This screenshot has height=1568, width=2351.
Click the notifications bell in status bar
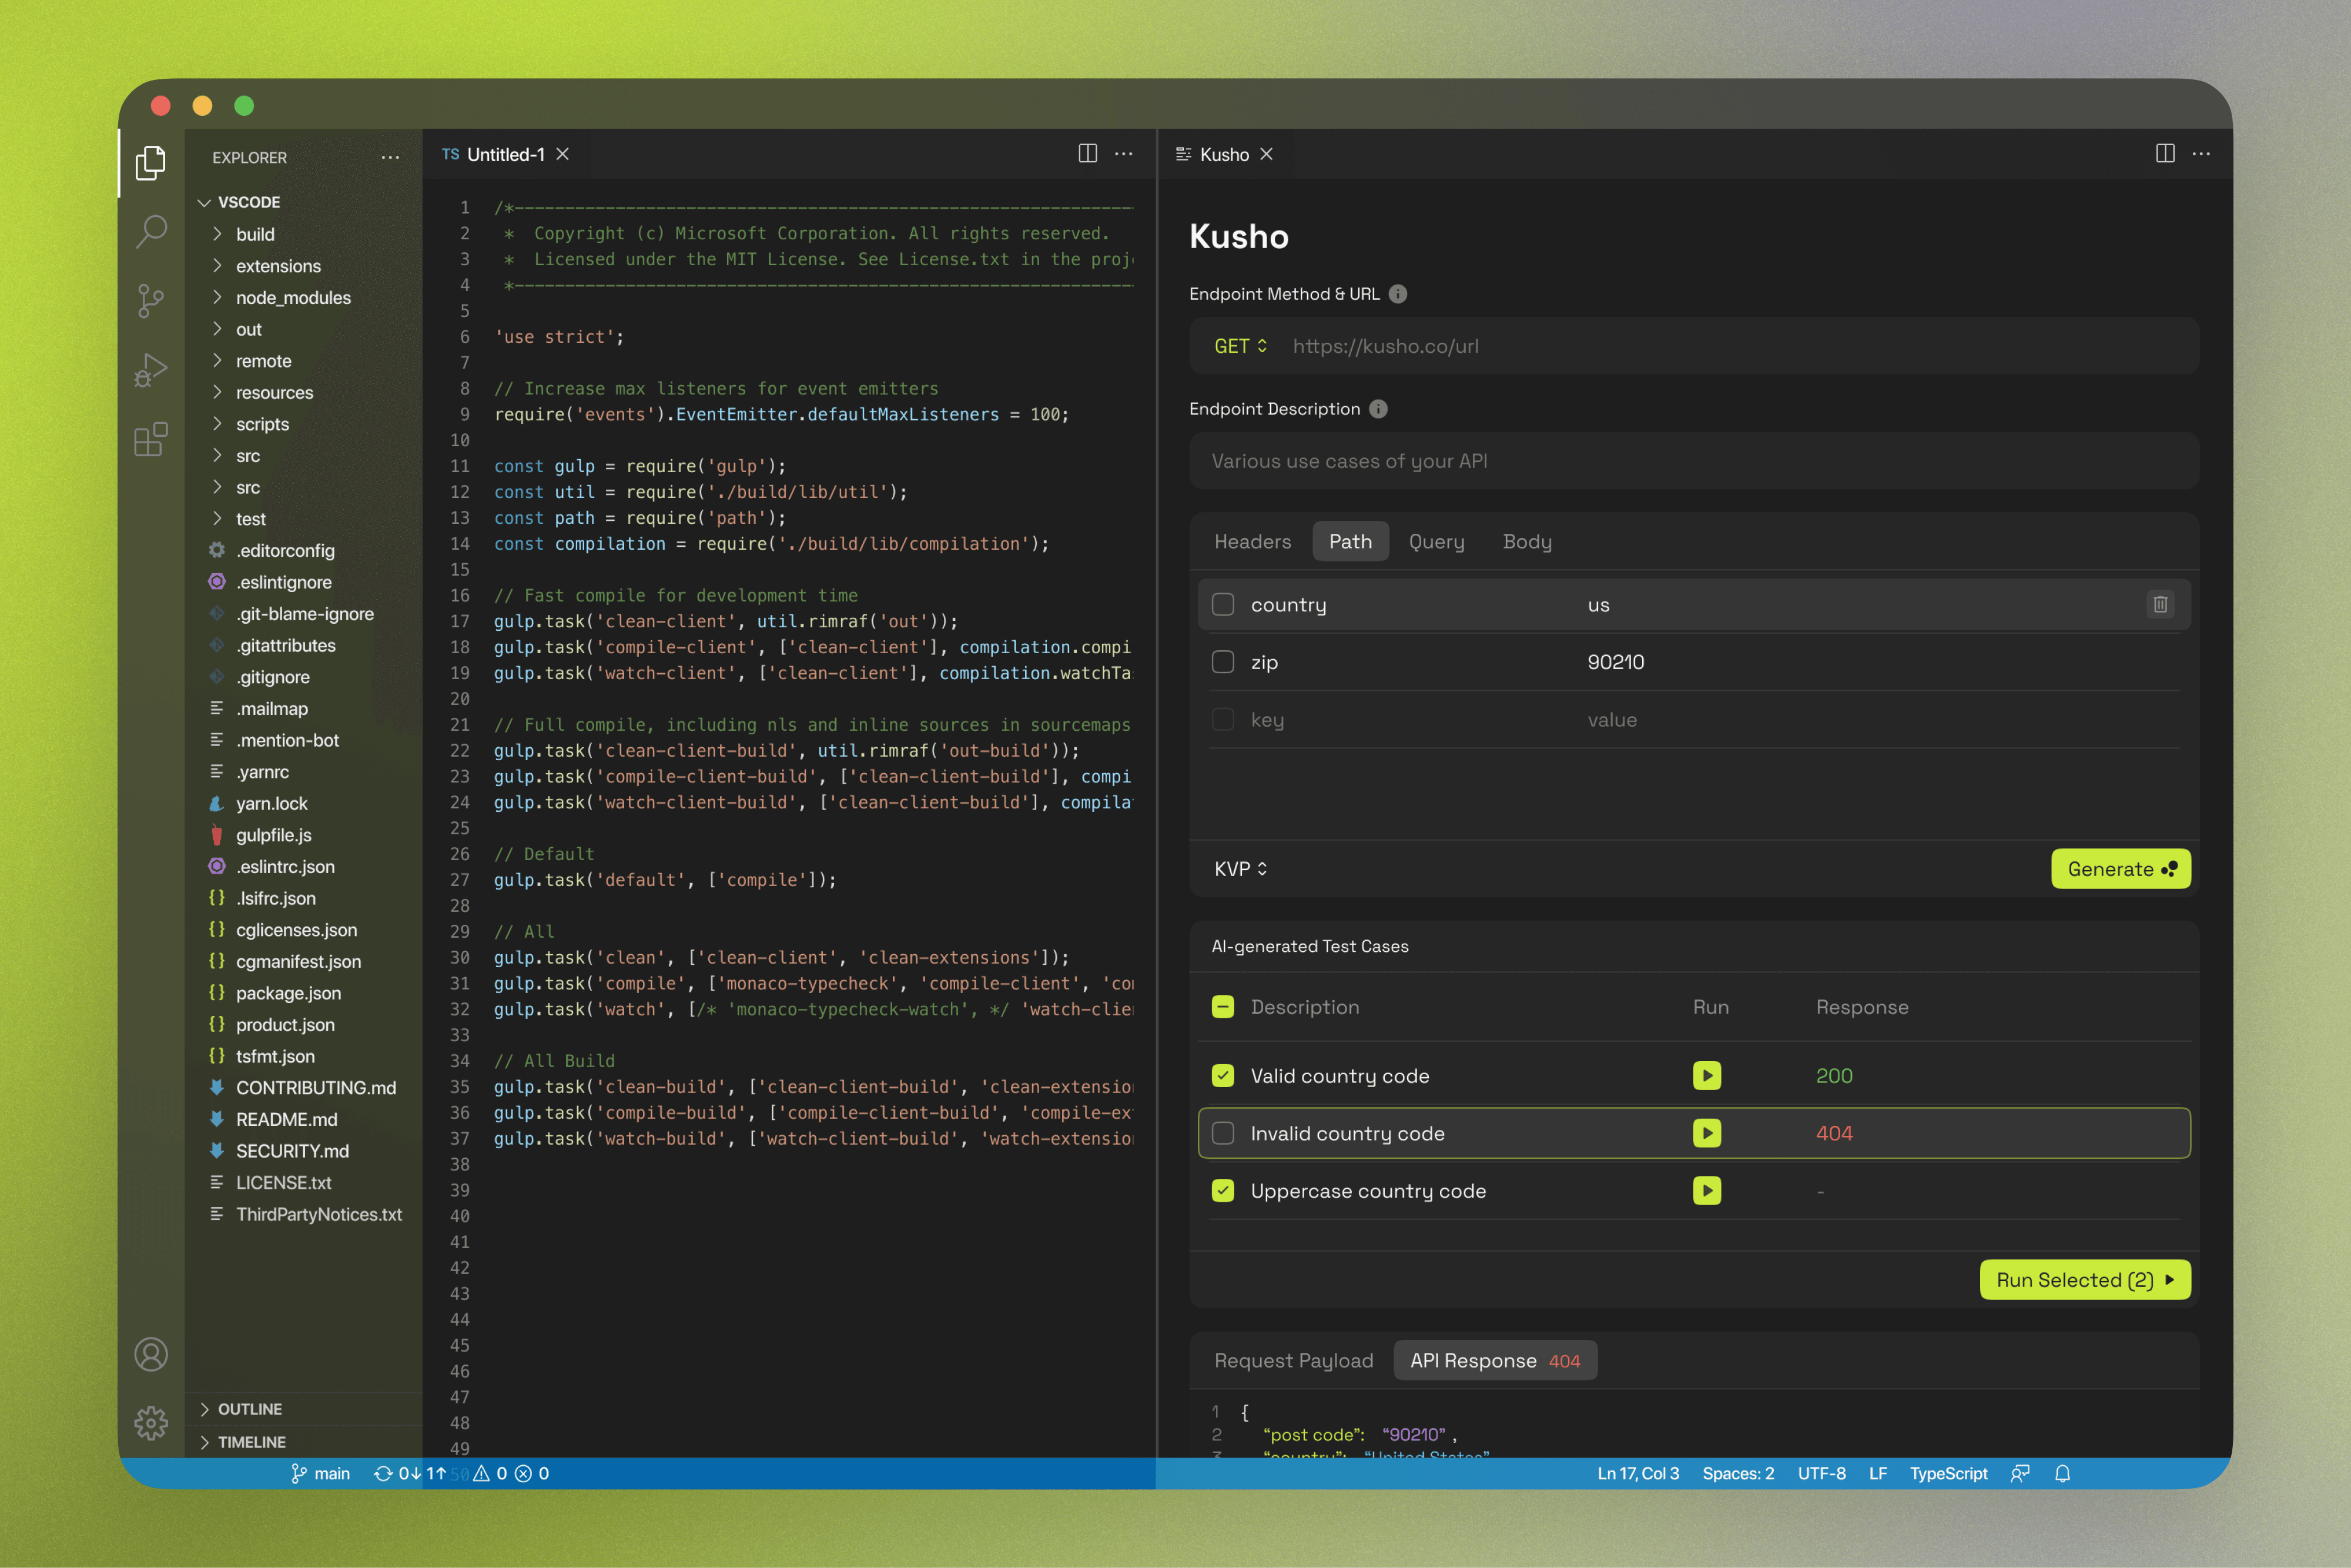pos(2062,1473)
